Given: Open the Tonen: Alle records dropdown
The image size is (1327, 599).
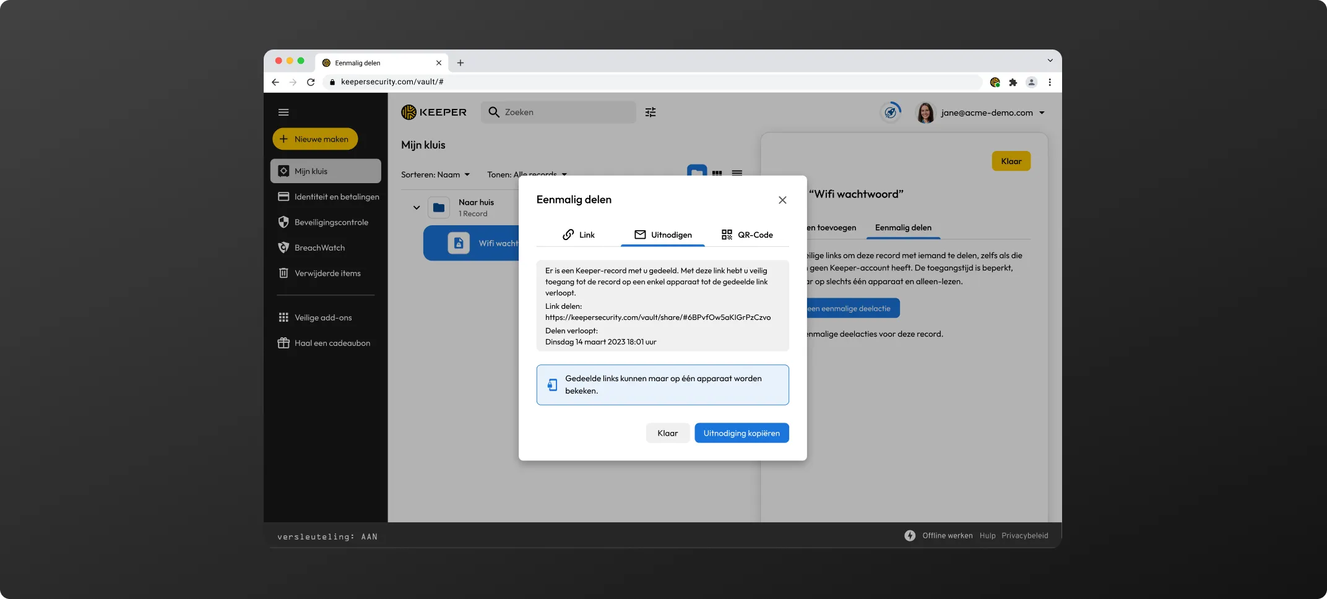Looking at the screenshot, I should point(527,175).
